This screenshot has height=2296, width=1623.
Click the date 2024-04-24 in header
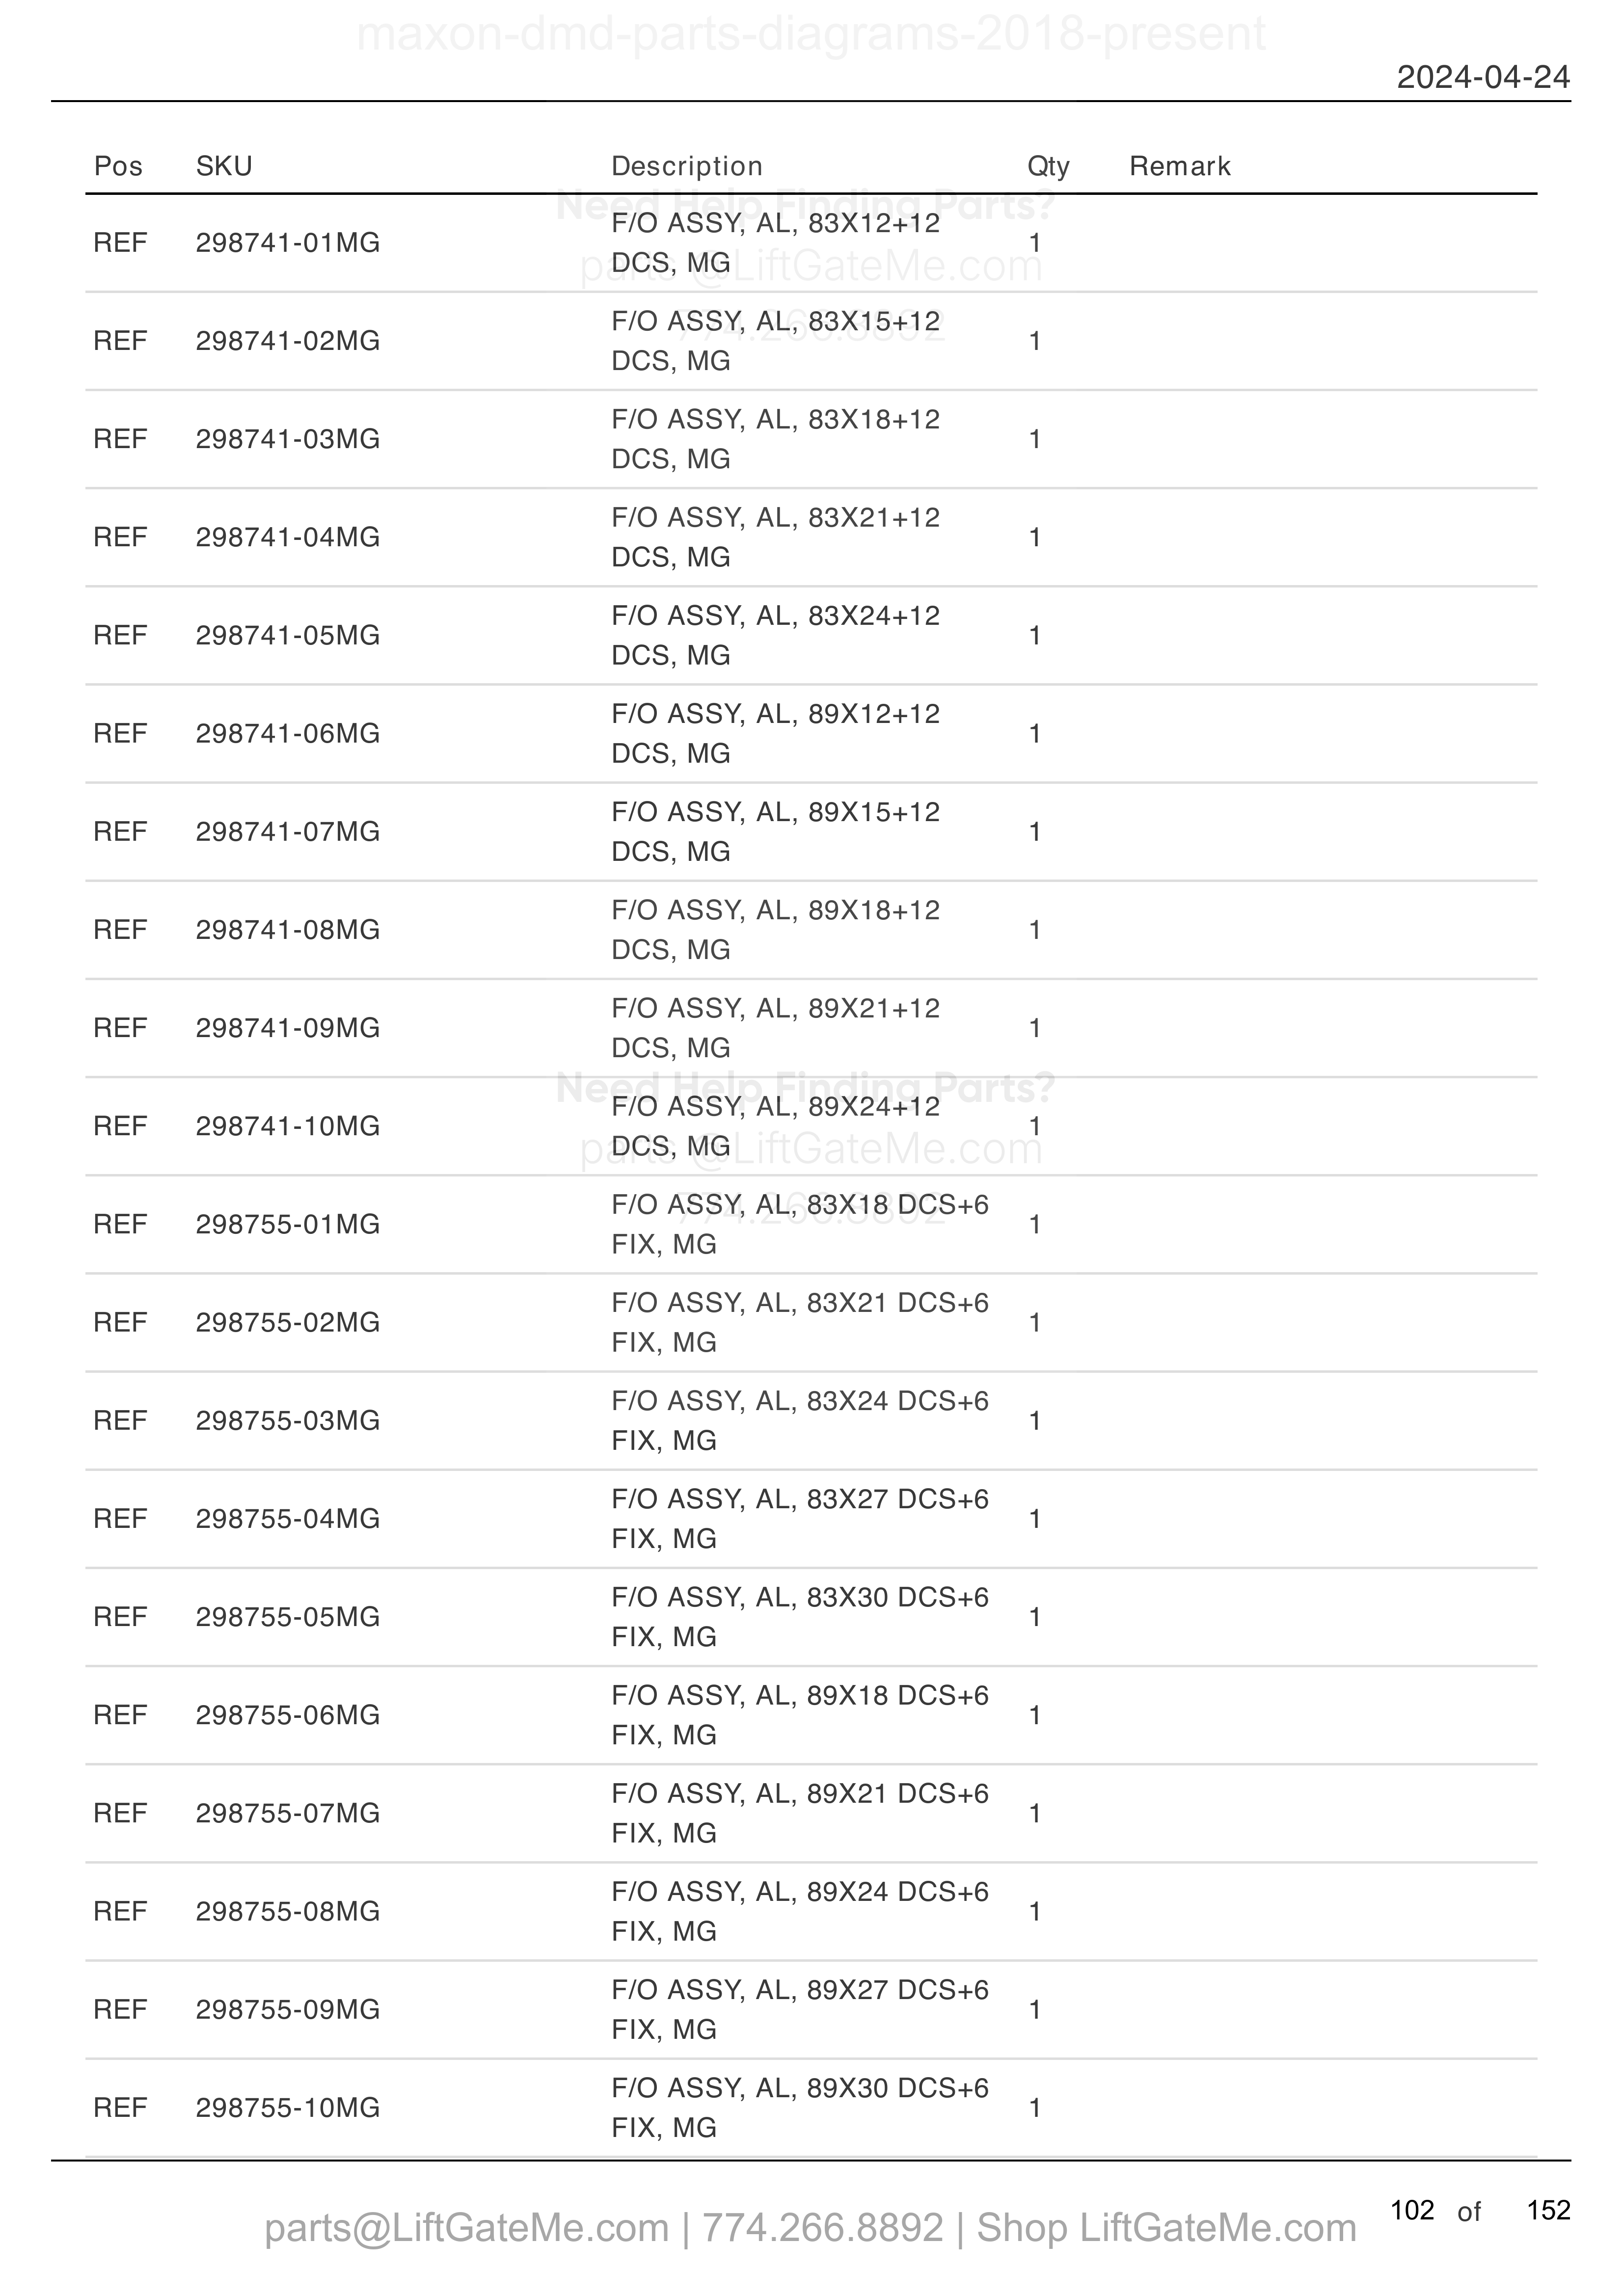(x=1483, y=77)
